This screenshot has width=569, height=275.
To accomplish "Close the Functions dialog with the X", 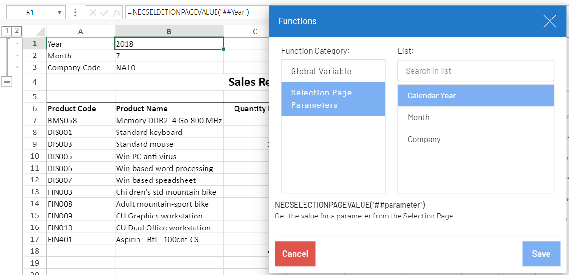I will (x=549, y=21).
